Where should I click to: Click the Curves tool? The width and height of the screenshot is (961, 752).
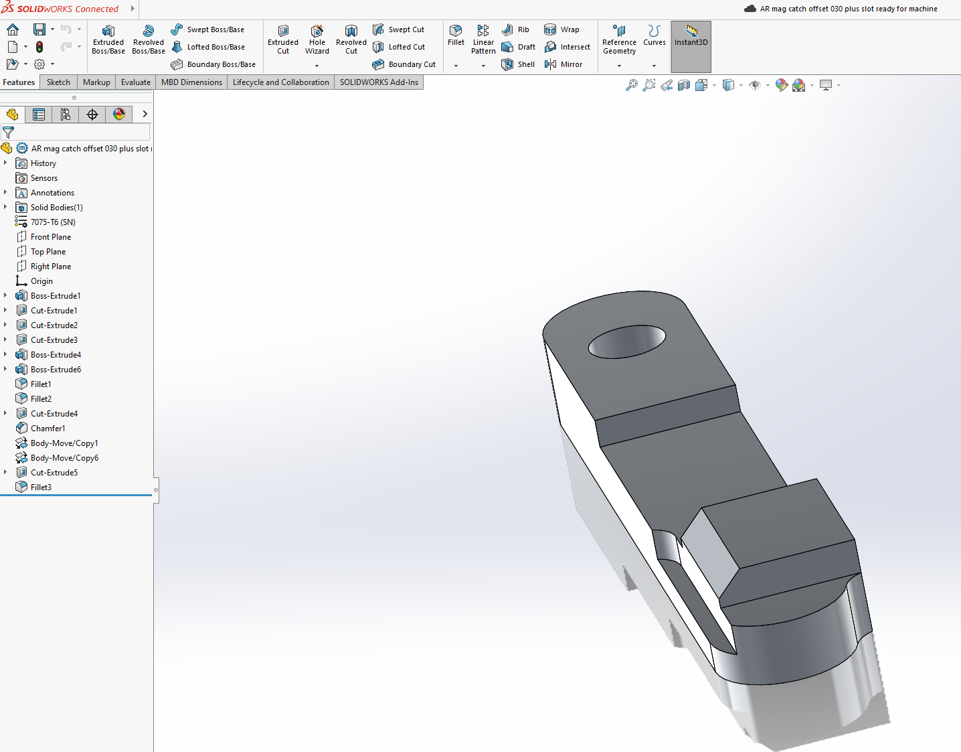[x=654, y=35]
